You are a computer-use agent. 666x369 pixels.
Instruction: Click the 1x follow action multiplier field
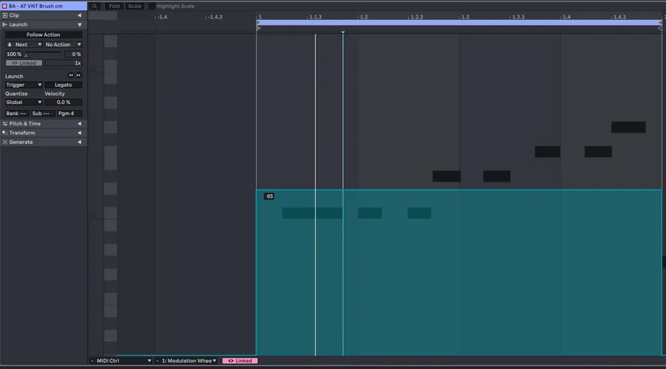(64, 63)
